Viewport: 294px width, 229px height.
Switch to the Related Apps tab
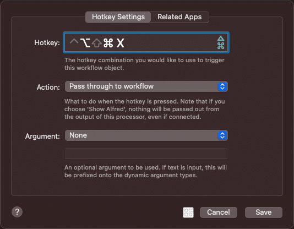(x=179, y=17)
